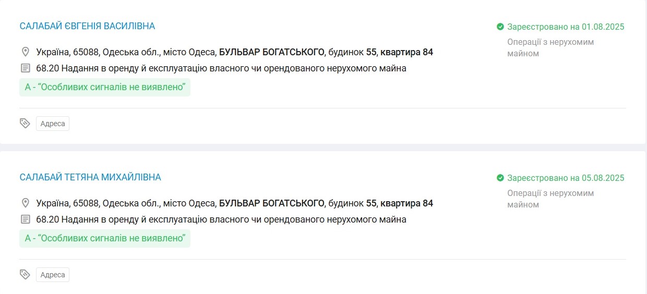647x294 pixels.
Task: Click location pin icon in Тетяна's card
Action: pyautogui.click(x=25, y=203)
